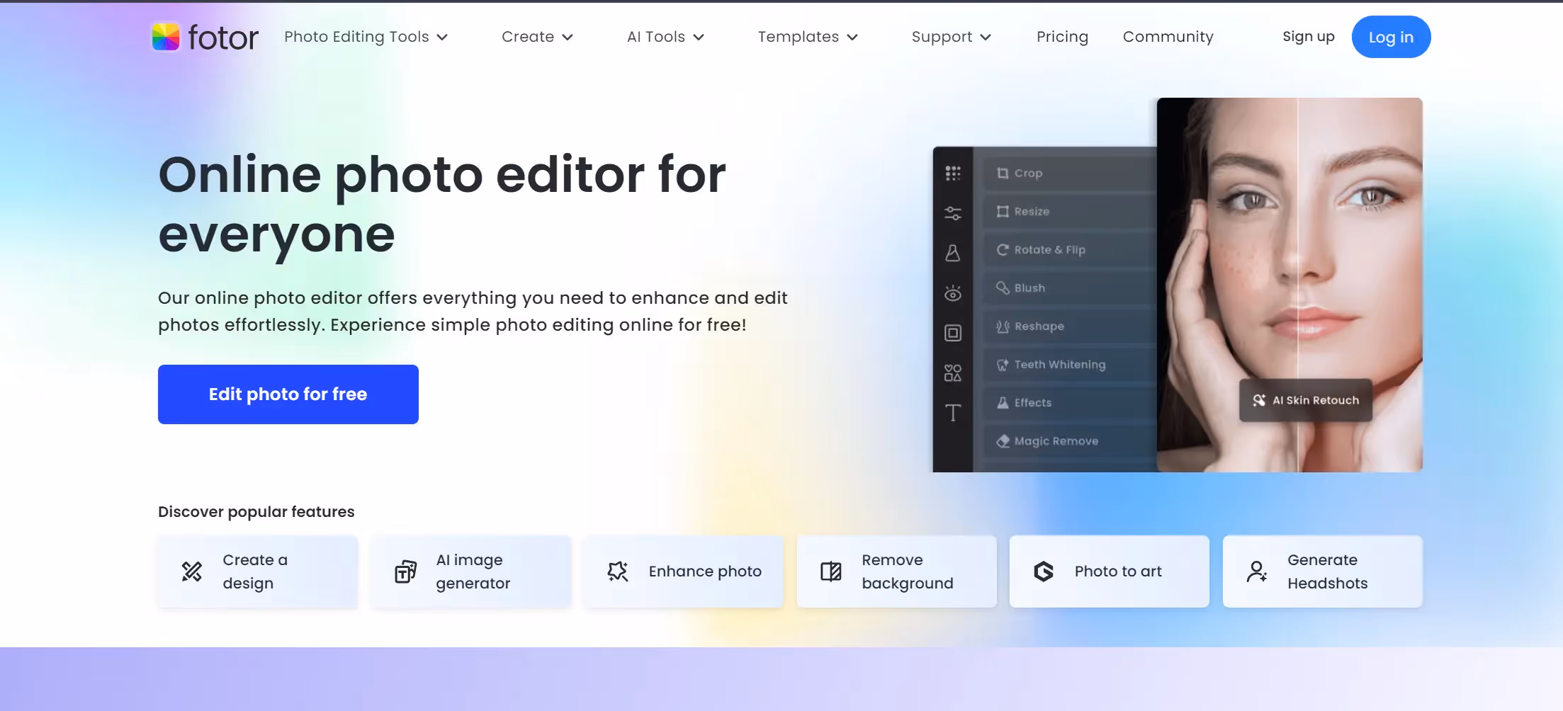Open the Generate Headshots label
Image resolution: width=1563 pixels, height=711 pixels.
1328,571
